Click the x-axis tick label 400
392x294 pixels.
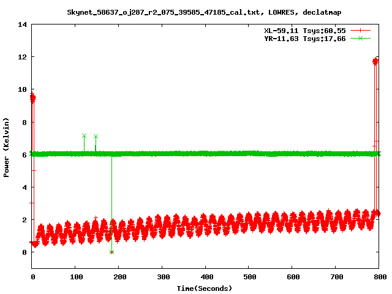pos(207,277)
